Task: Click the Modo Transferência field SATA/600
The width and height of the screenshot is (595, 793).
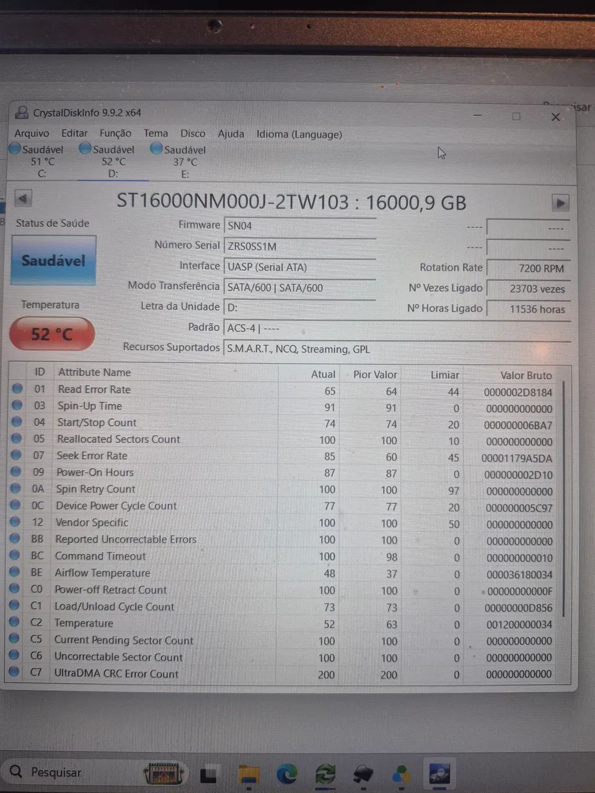Action: 300,287
